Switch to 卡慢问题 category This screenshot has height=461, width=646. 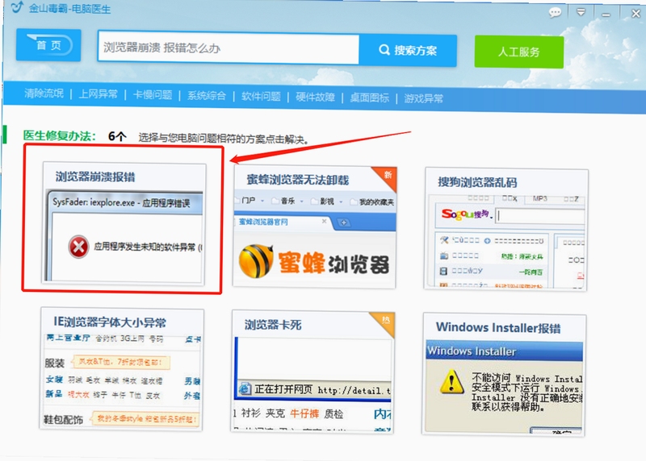[x=153, y=95]
